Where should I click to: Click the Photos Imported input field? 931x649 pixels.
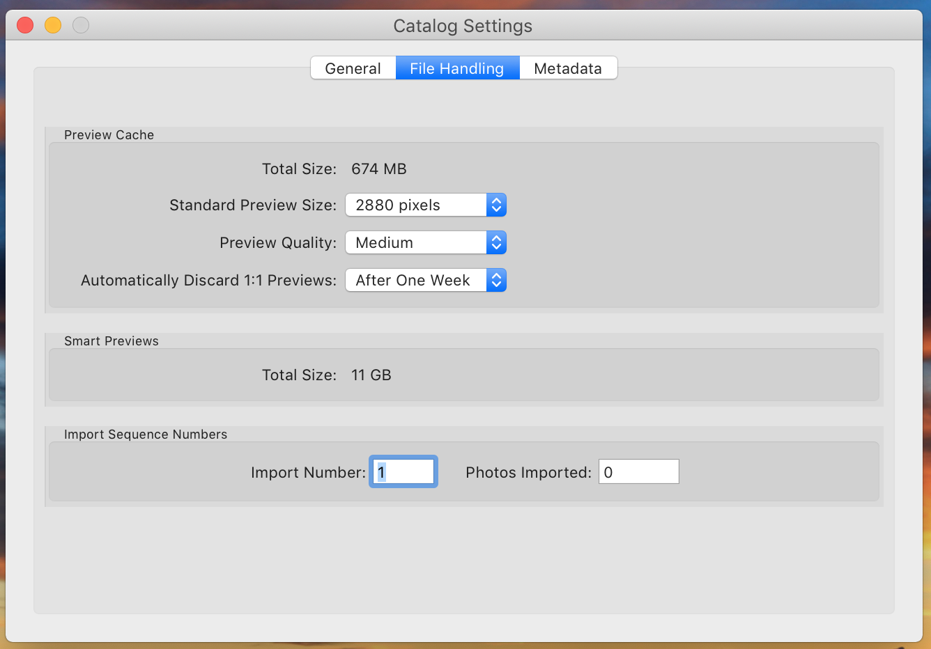(x=639, y=472)
